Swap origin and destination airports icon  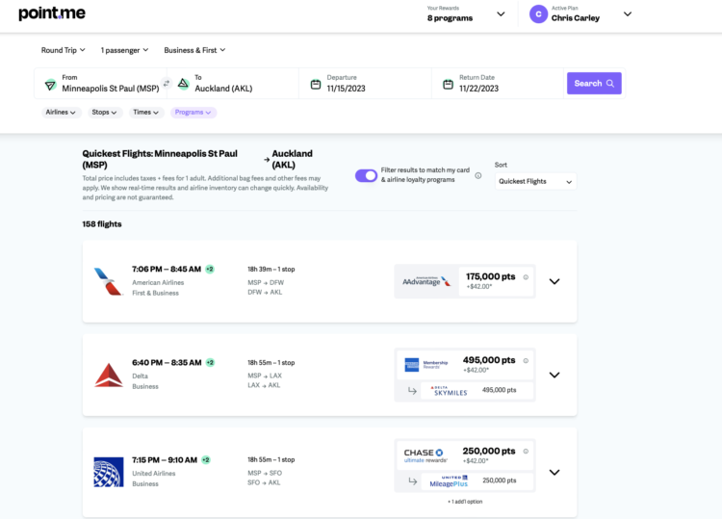[167, 83]
